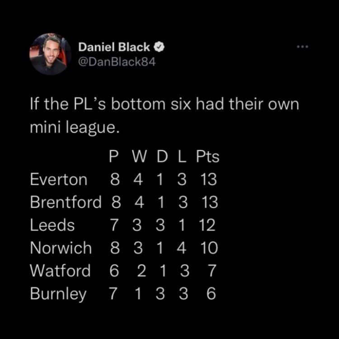Click the D column header
Image resolution: width=339 pixels, height=339 pixels.
point(161,157)
